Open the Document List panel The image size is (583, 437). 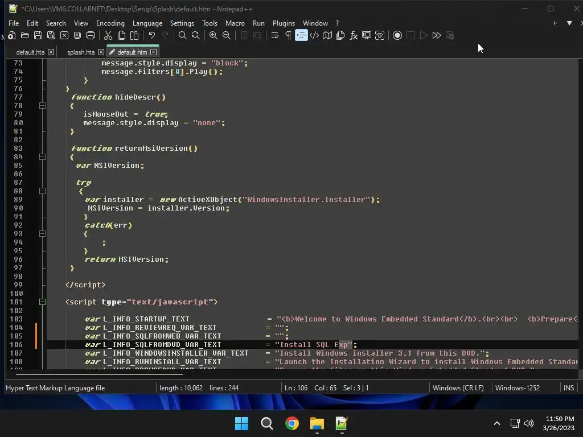(340, 35)
